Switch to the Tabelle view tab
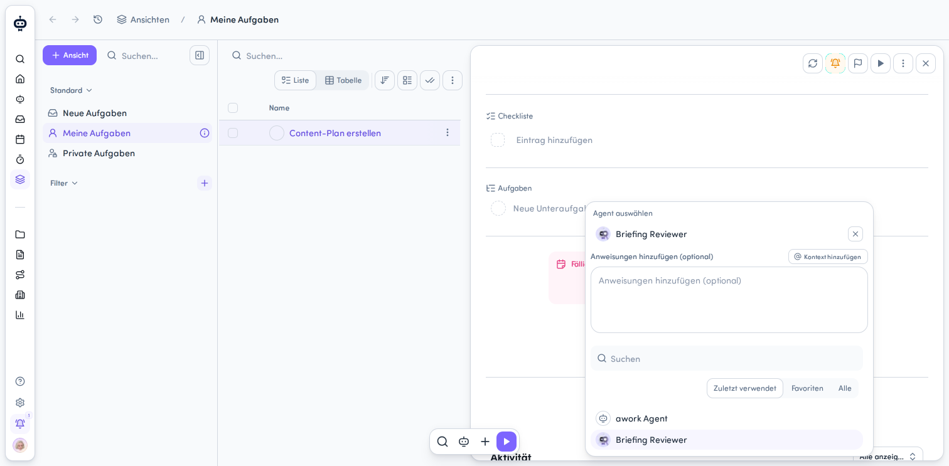 [x=343, y=80]
